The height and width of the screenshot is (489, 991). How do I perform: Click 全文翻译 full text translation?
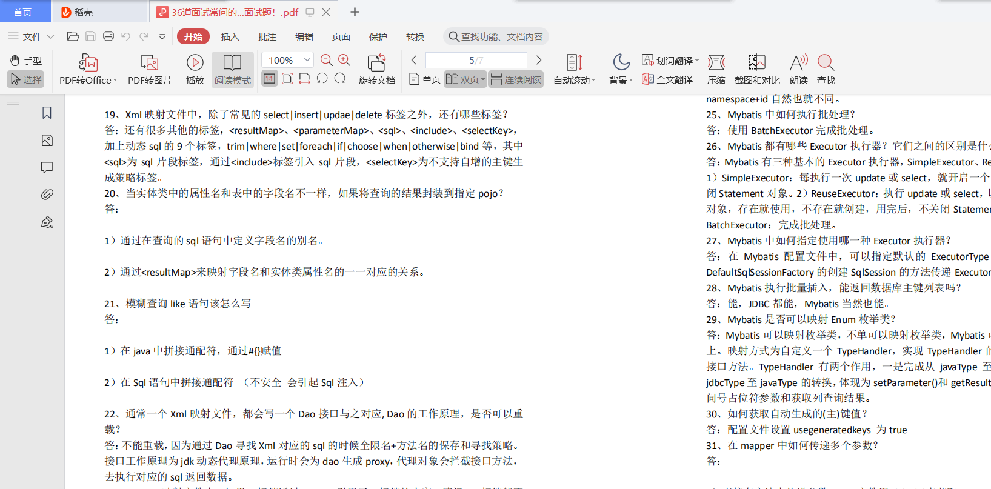[667, 79]
